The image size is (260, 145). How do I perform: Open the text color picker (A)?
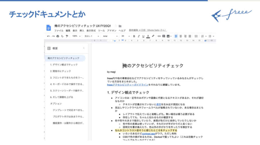coord(148,36)
